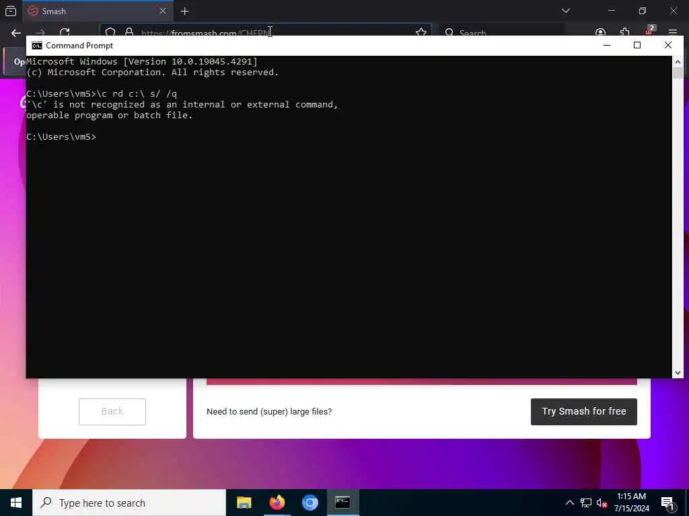Click the tracking protection shield icon
This screenshot has width=689, height=516.
110,32
